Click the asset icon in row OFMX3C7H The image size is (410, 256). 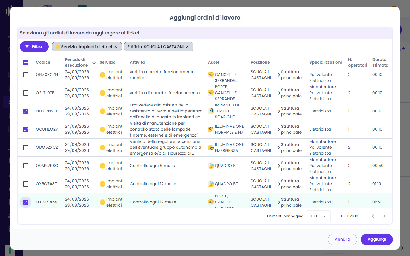(x=211, y=75)
